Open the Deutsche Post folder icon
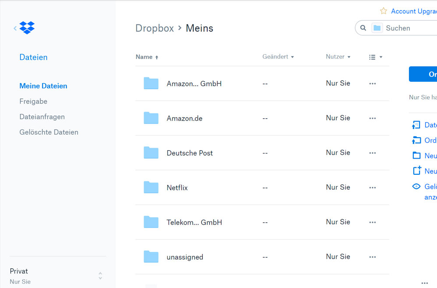Image resolution: width=437 pixels, height=288 pixels. coord(151,153)
